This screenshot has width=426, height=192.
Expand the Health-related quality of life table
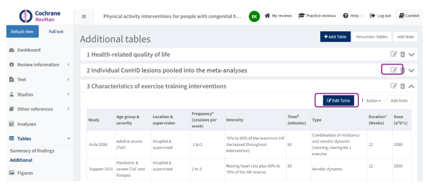412,55
